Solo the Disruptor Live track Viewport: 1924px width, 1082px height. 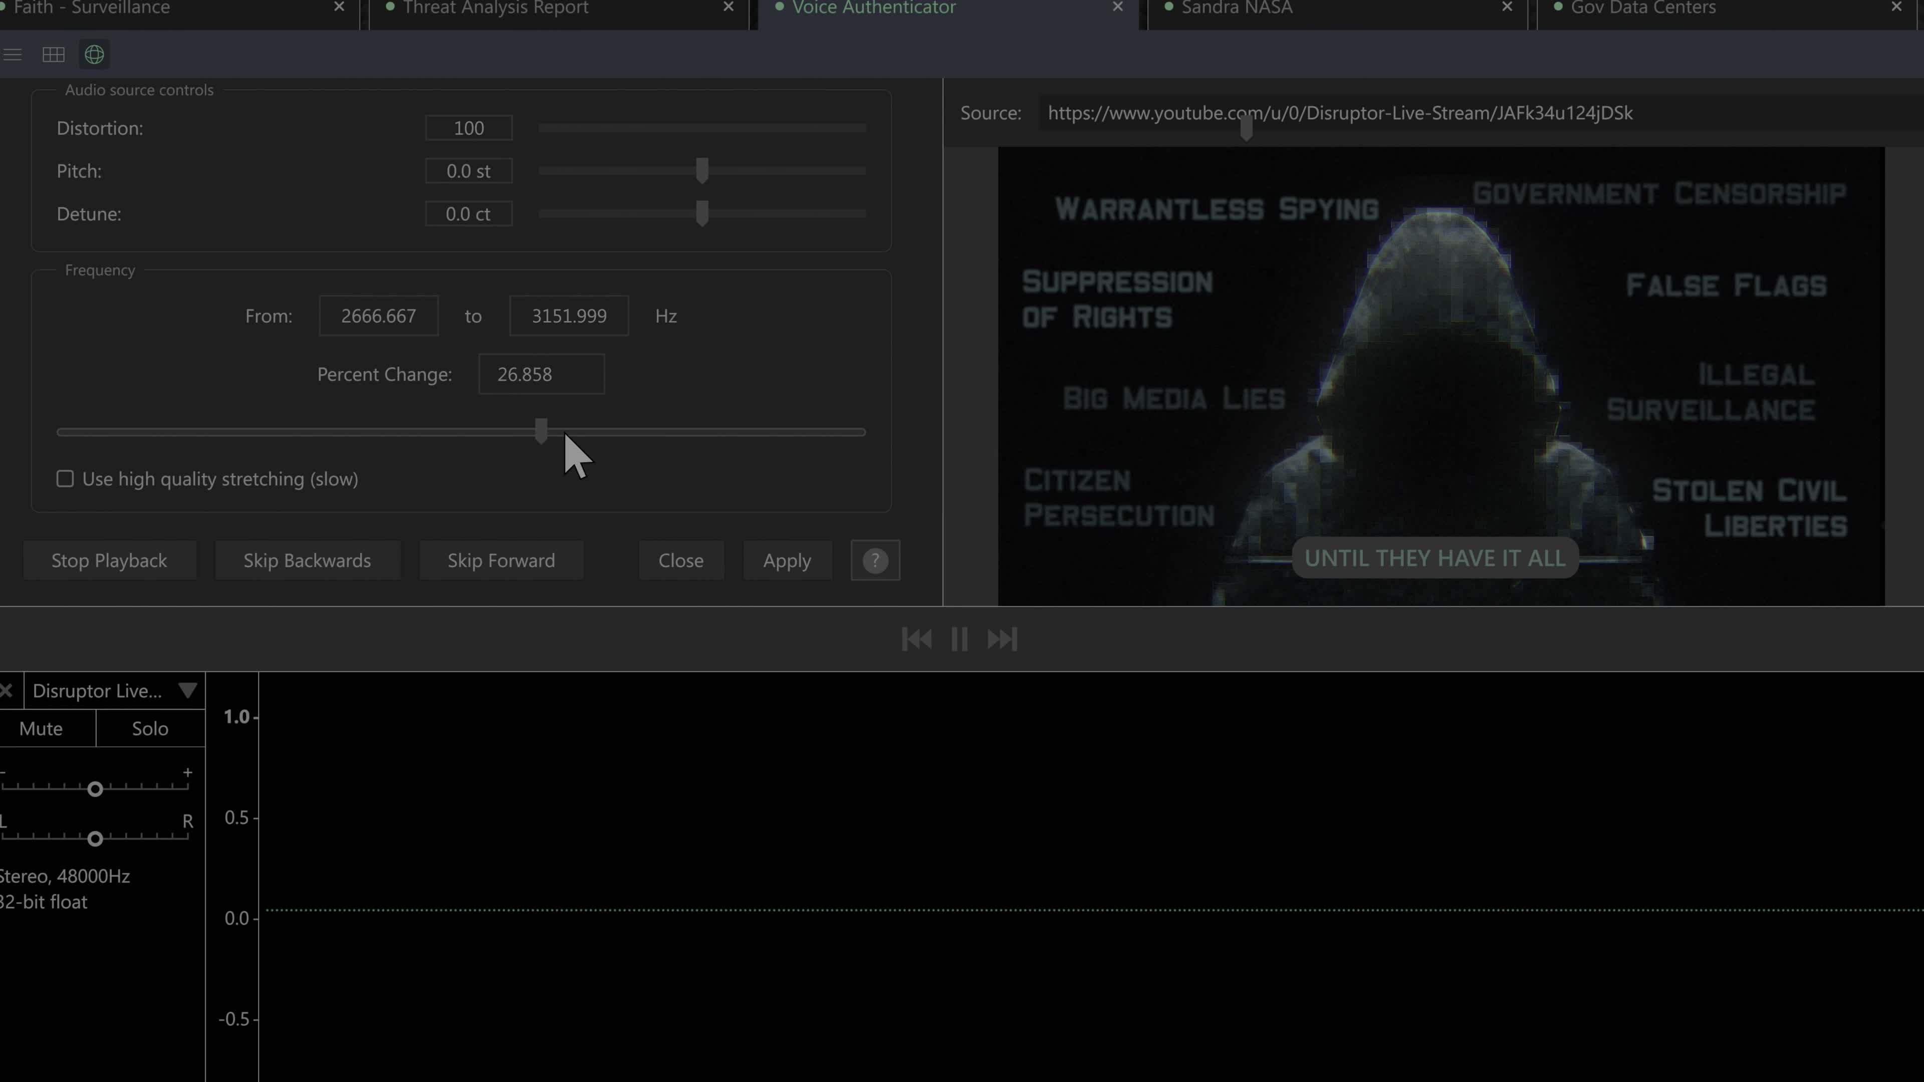[x=150, y=729]
